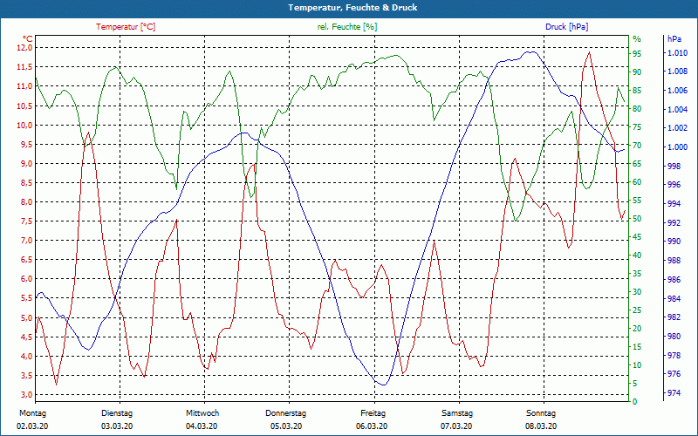Click the '12,0' temperature axis value
698x436 pixels.
point(25,48)
